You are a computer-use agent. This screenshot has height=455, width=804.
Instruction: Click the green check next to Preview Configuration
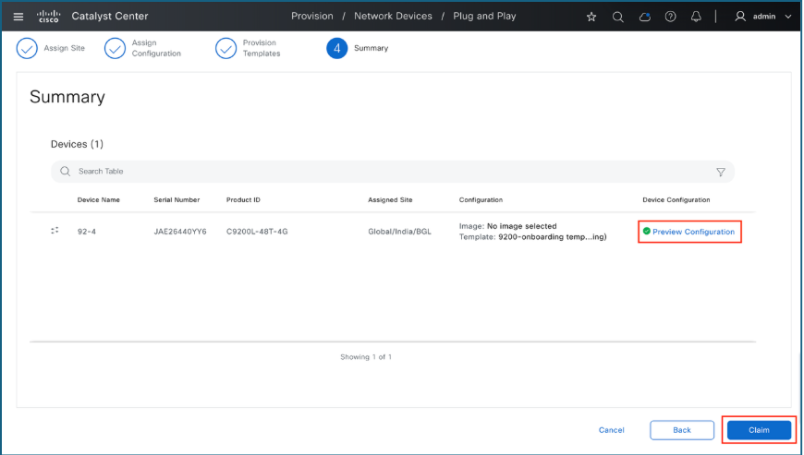647,232
